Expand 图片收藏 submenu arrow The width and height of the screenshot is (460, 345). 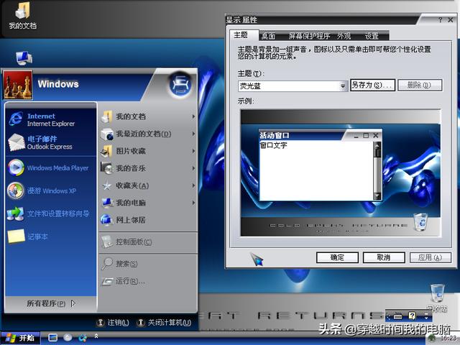click(193, 151)
